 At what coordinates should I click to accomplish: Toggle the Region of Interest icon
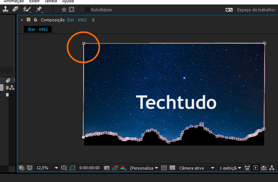pos(164,168)
